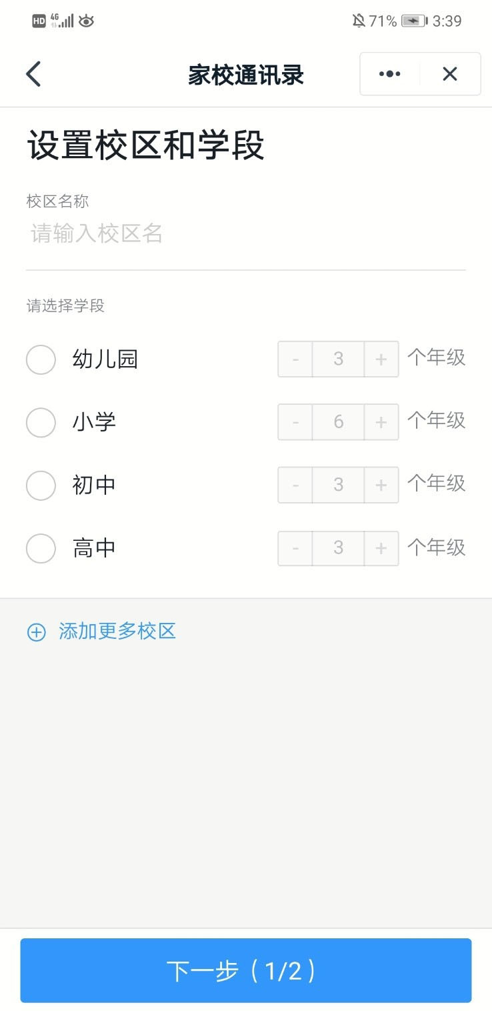Decrease 幼儿园 grade count with minus
The width and height of the screenshot is (492, 1011).
click(295, 359)
